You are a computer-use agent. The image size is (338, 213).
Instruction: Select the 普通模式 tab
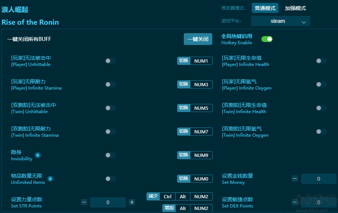tap(265, 8)
